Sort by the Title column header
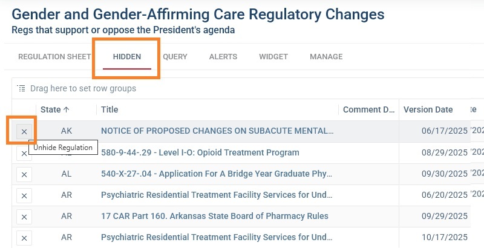The height and width of the screenshot is (248, 484). pyautogui.click(x=110, y=109)
